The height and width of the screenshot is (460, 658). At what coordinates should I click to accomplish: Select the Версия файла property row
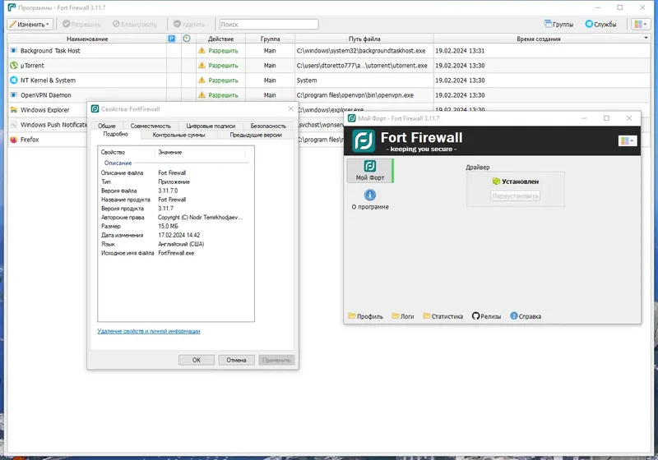176,191
